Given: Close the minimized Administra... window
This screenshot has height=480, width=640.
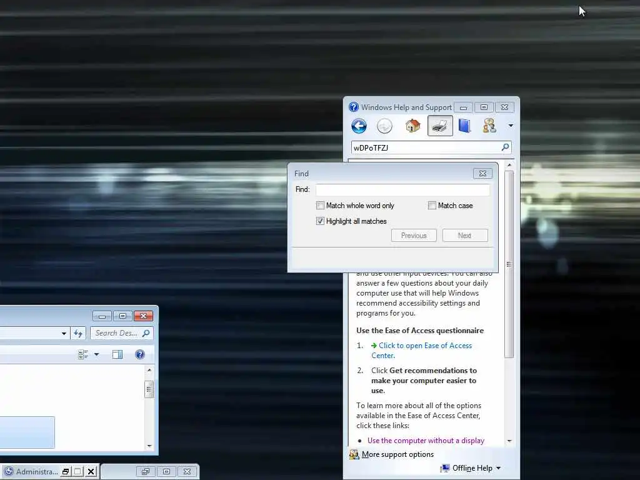Looking at the screenshot, I should coord(91,472).
